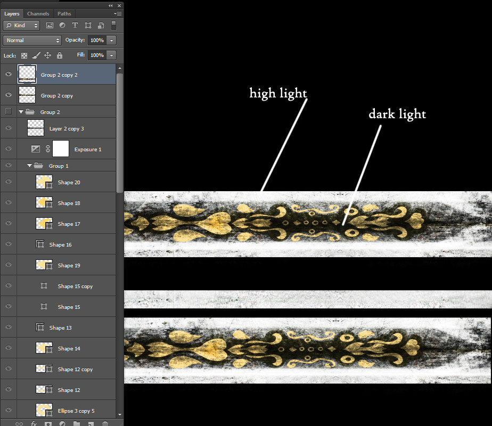492x426 pixels.
Task: Create new adjustment layer icon
Action: pos(62,423)
